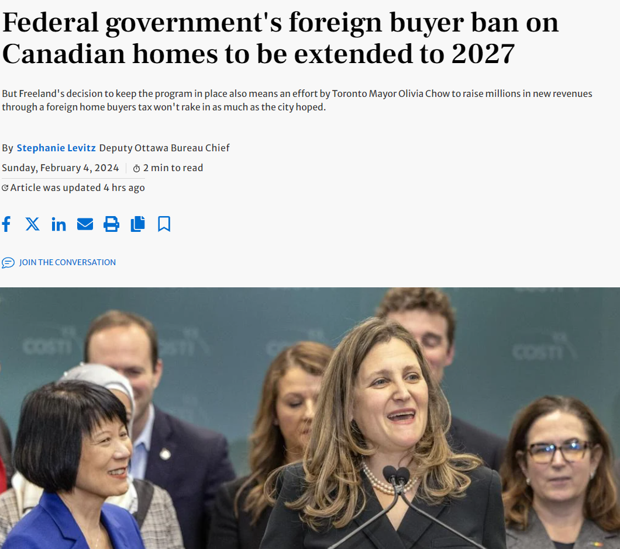This screenshot has width=620, height=549.
Task: Print the article with printer icon
Action: tap(111, 224)
